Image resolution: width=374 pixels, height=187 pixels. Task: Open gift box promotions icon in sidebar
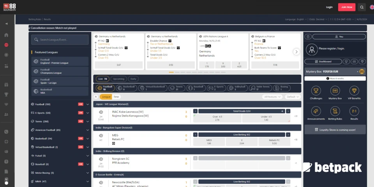coord(7,85)
